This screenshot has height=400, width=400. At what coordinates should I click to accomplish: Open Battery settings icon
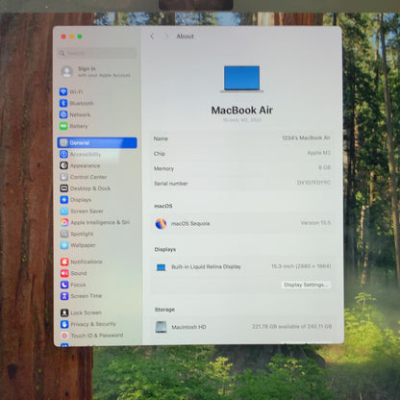[x=63, y=126]
